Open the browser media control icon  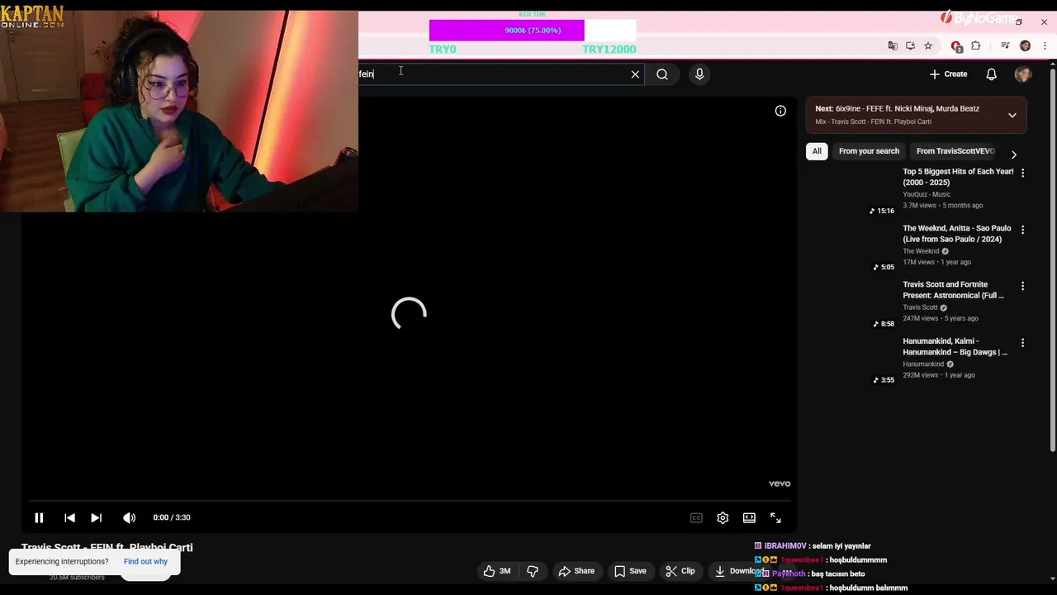point(1005,45)
